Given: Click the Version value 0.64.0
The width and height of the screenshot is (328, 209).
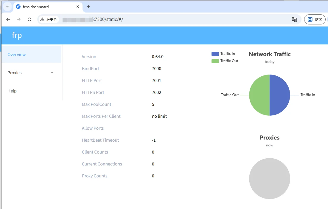Looking at the screenshot, I should click(158, 57).
